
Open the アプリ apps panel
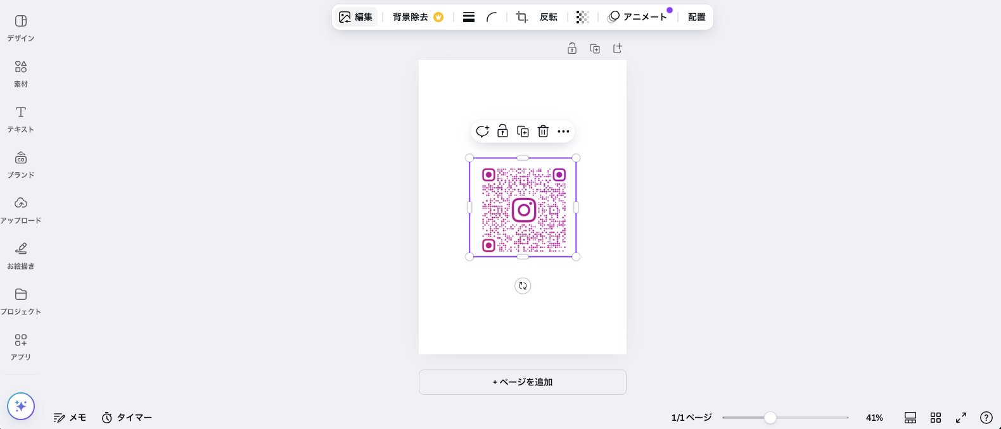(x=21, y=347)
